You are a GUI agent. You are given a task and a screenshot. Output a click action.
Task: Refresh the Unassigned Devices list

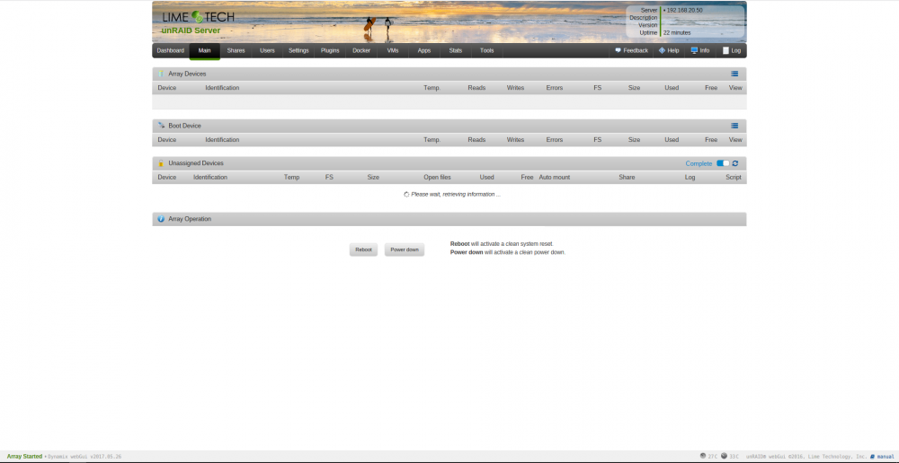(735, 163)
